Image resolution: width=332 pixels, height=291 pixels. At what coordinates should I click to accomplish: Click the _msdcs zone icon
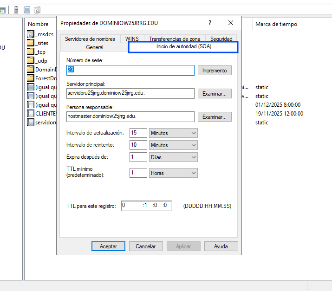tap(31, 34)
